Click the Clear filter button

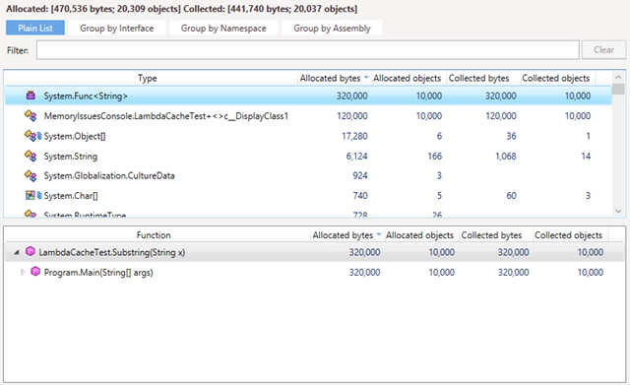click(x=603, y=50)
